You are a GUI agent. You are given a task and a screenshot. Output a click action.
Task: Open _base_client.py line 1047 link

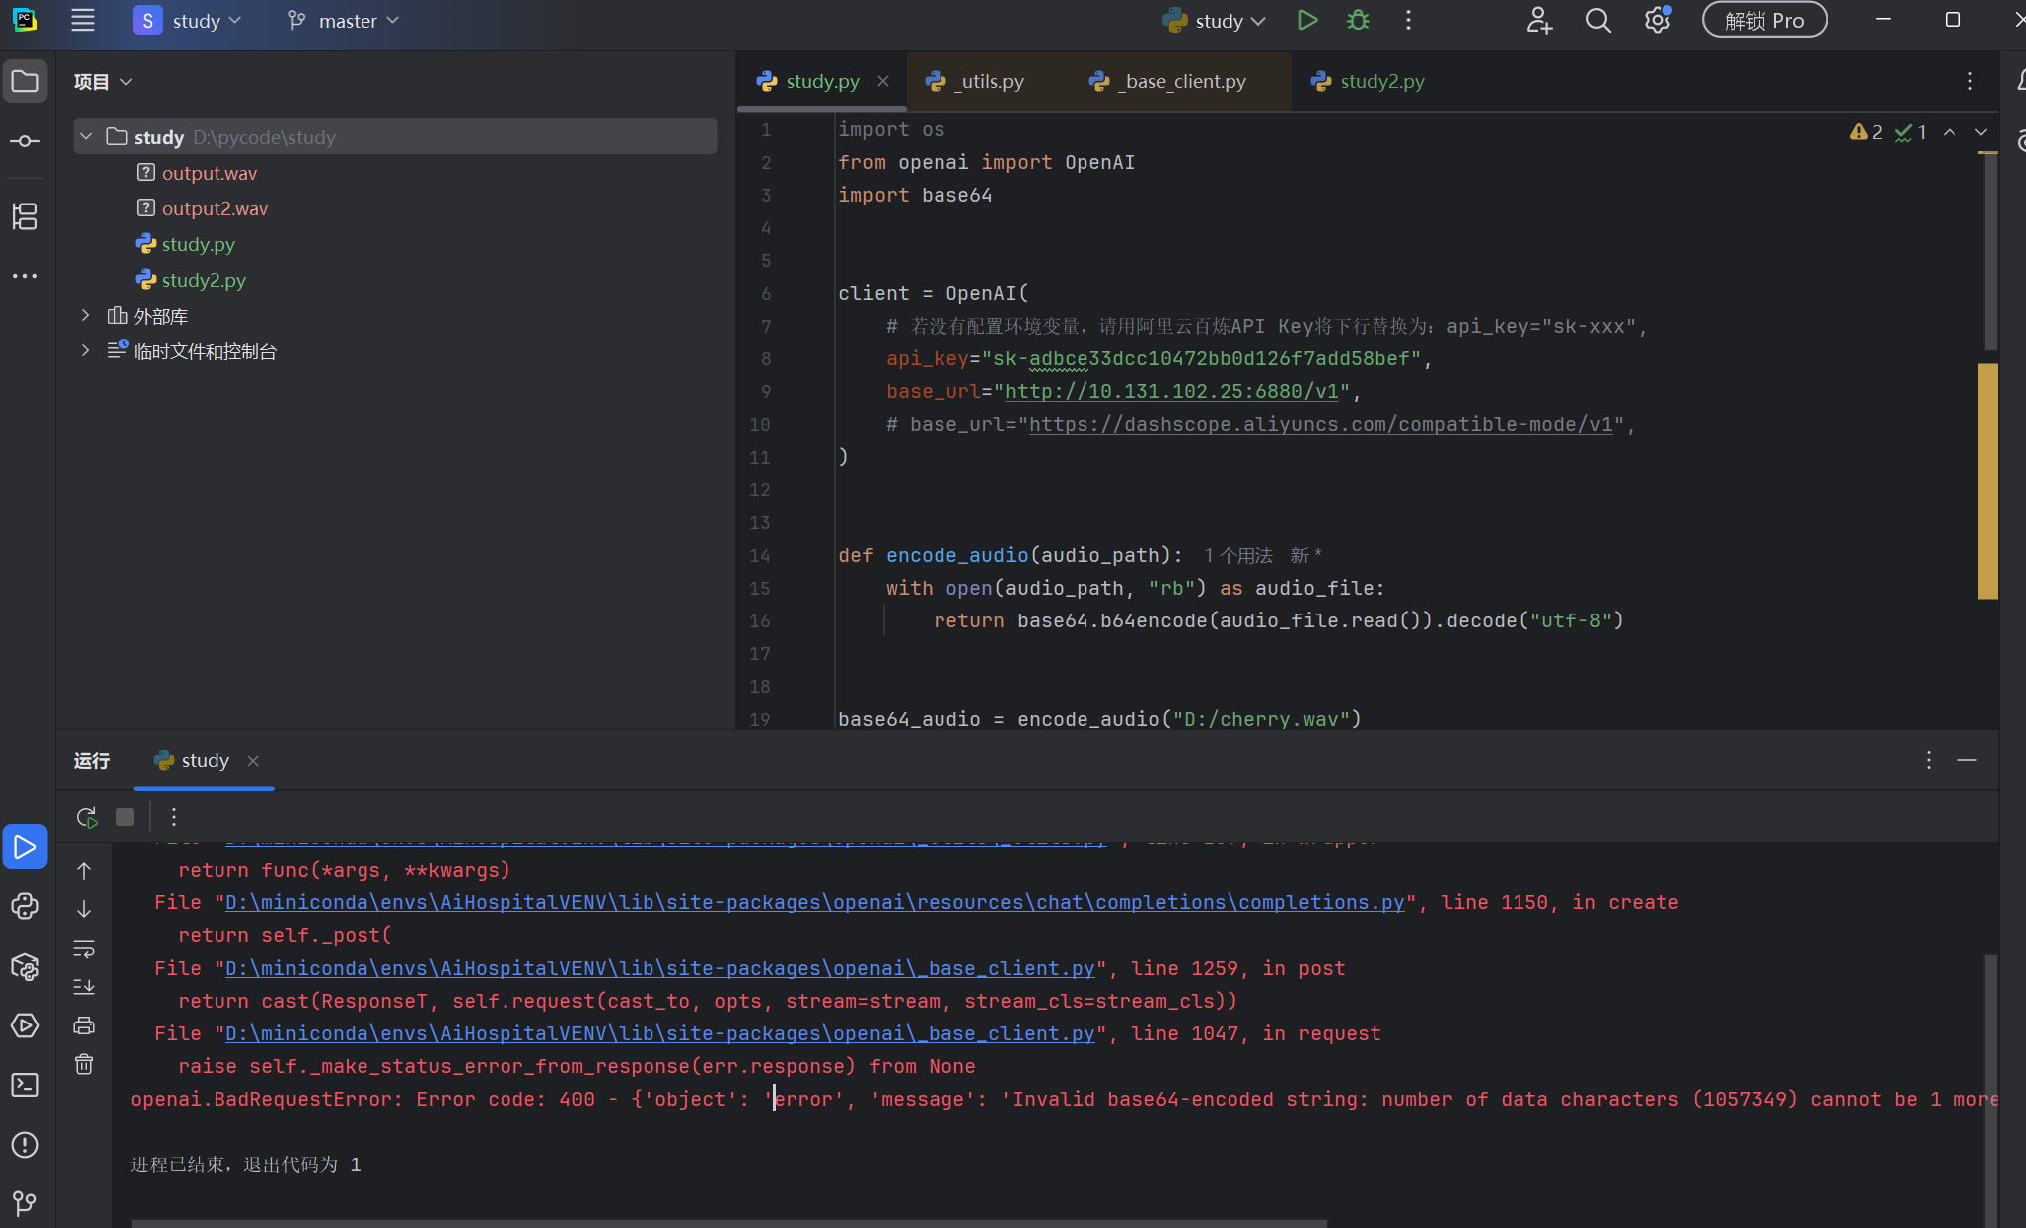coord(660,1033)
